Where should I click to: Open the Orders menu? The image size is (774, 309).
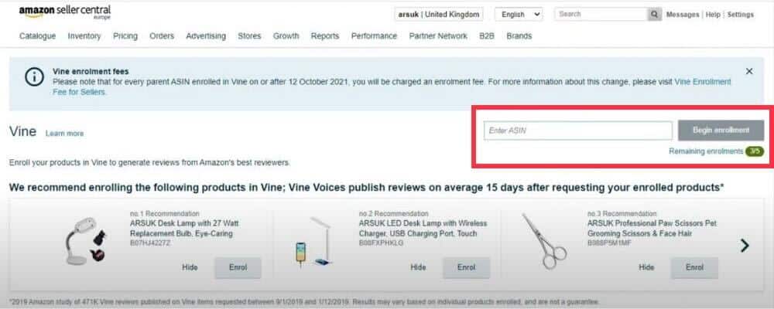[162, 36]
